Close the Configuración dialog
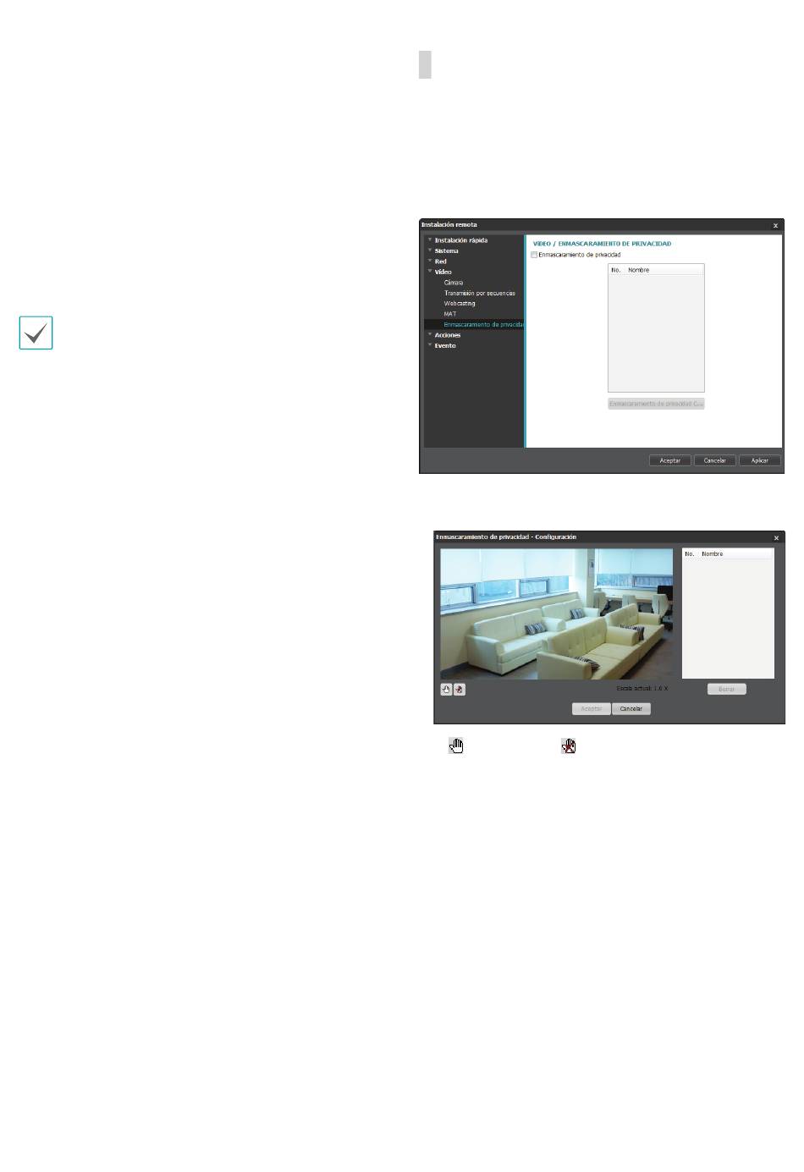 click(776, 537)
